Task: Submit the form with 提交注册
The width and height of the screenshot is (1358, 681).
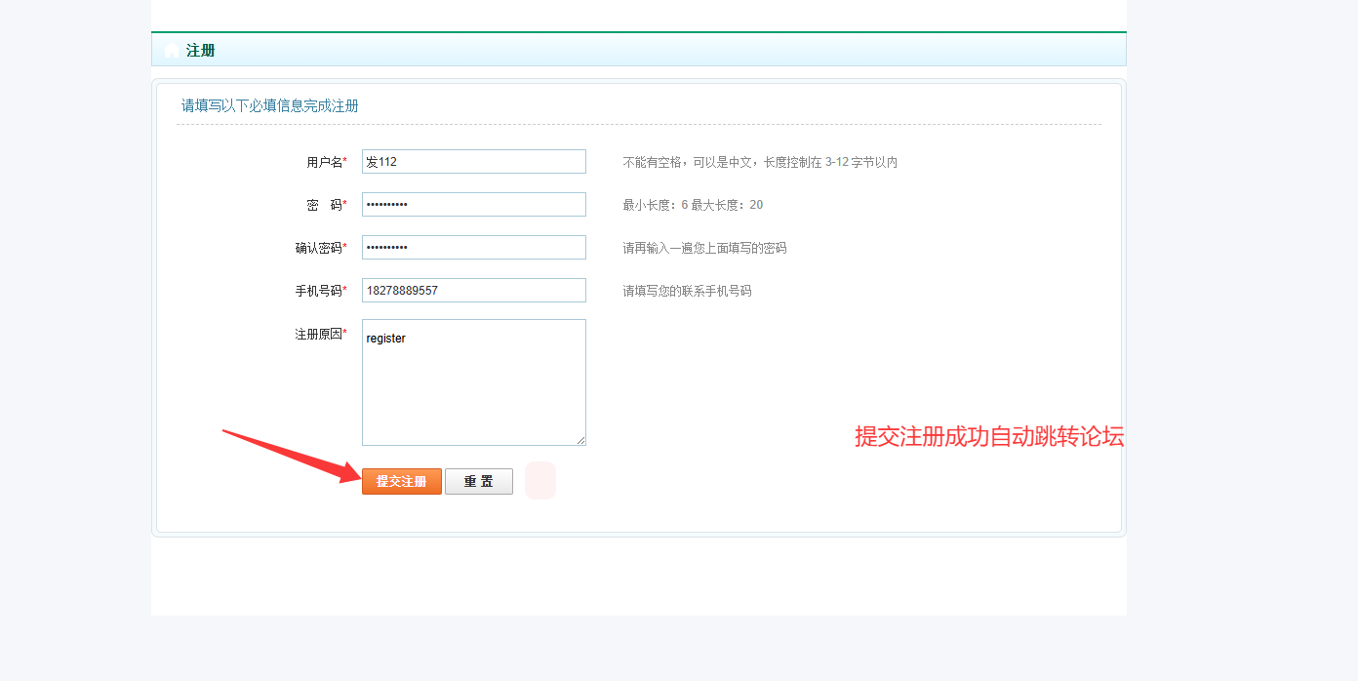Action: (x=402, y=482)
